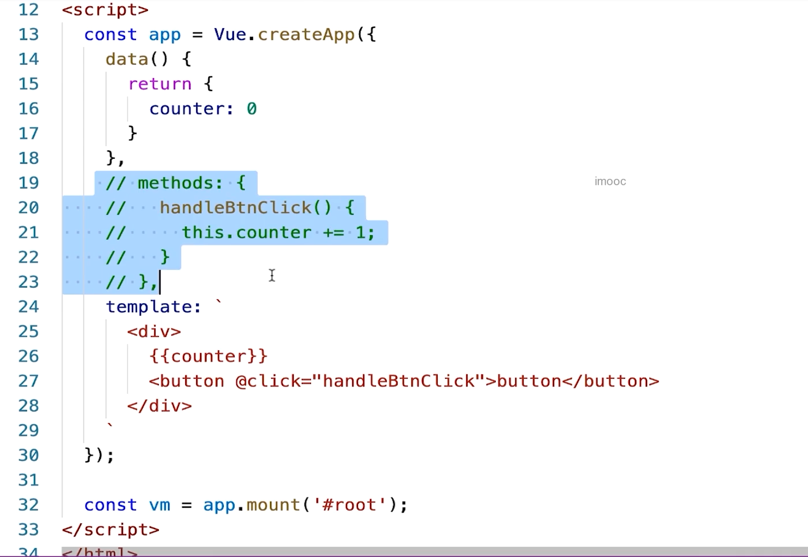This screenshot has width=808, height=557.
Task: Click line number 13 in the gutter
Action: tap(28, 34)
